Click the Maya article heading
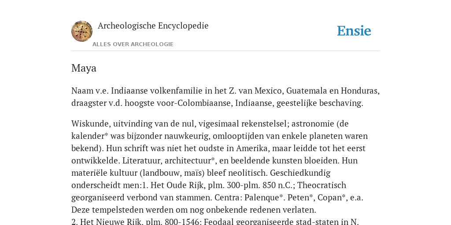Viewport: 451px width, 225px height. 84,68
